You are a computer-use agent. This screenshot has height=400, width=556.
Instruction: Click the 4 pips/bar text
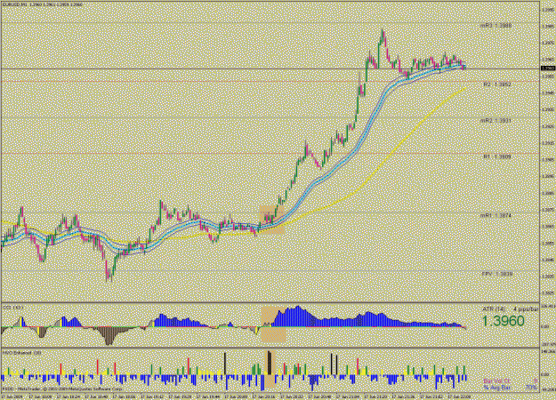coord(526,309)
